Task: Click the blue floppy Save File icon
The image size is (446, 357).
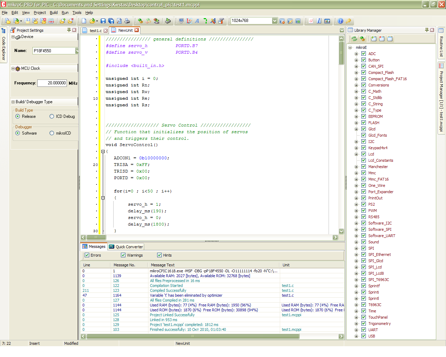Action: click(x=103, y=21)
